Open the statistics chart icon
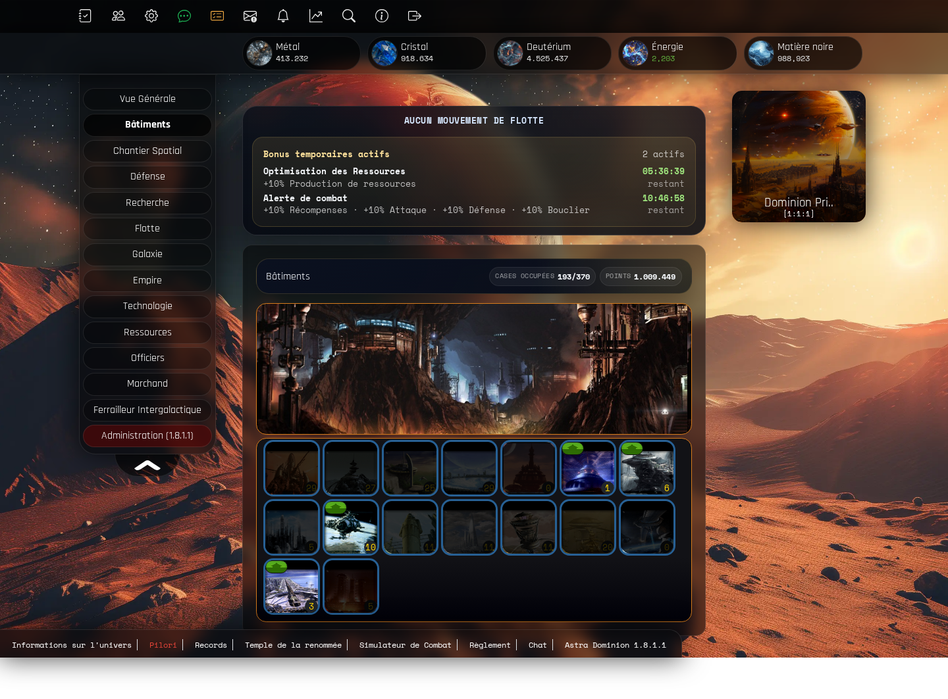This screenshot has height=699, width=948. point(316,16)
